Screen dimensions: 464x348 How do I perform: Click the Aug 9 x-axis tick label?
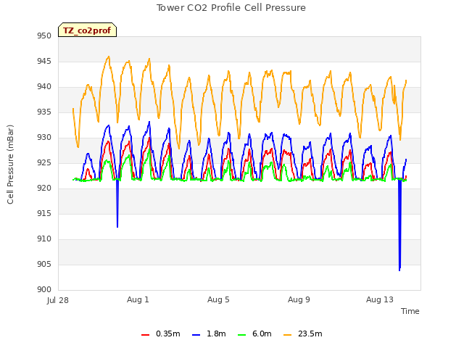tap(299, 299)
